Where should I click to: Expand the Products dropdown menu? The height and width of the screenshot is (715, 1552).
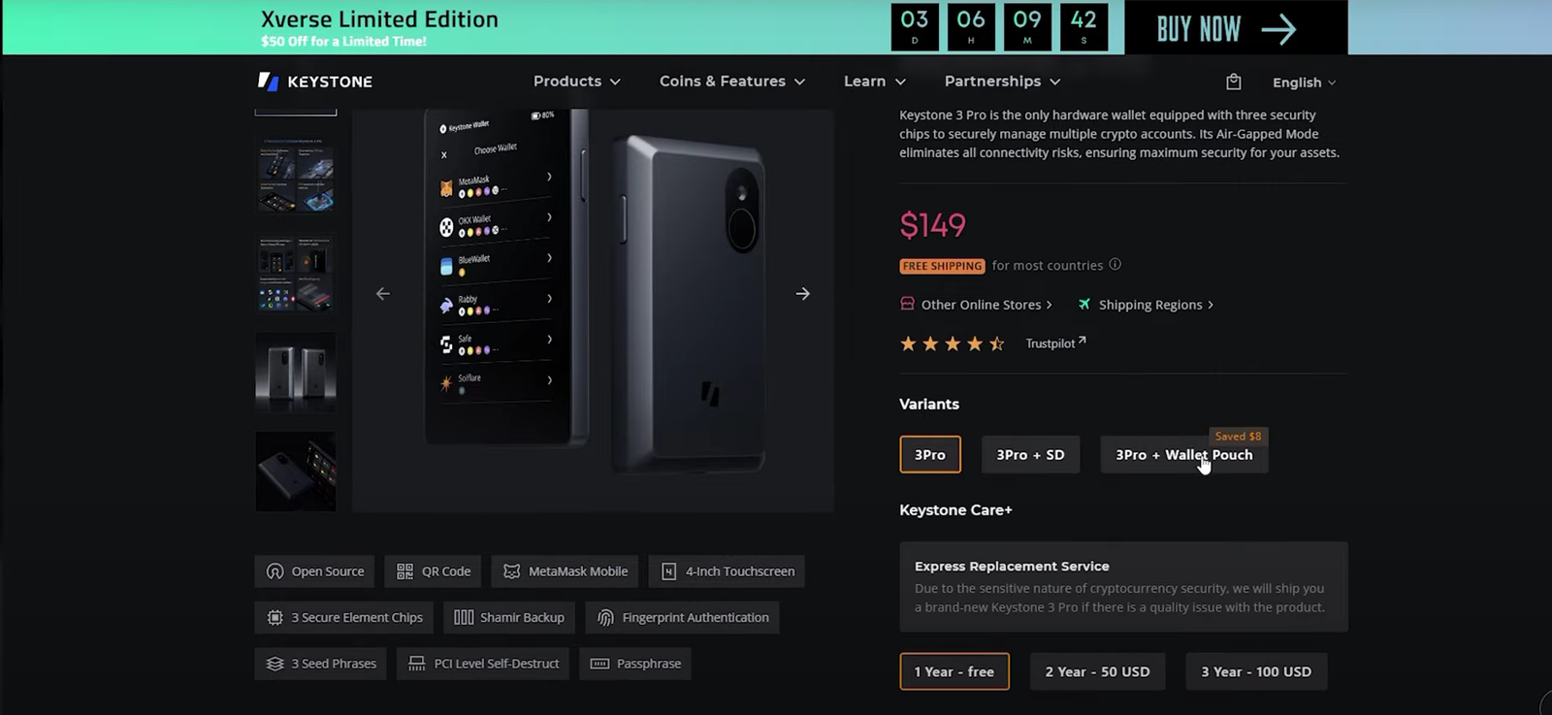coord(576,81)
